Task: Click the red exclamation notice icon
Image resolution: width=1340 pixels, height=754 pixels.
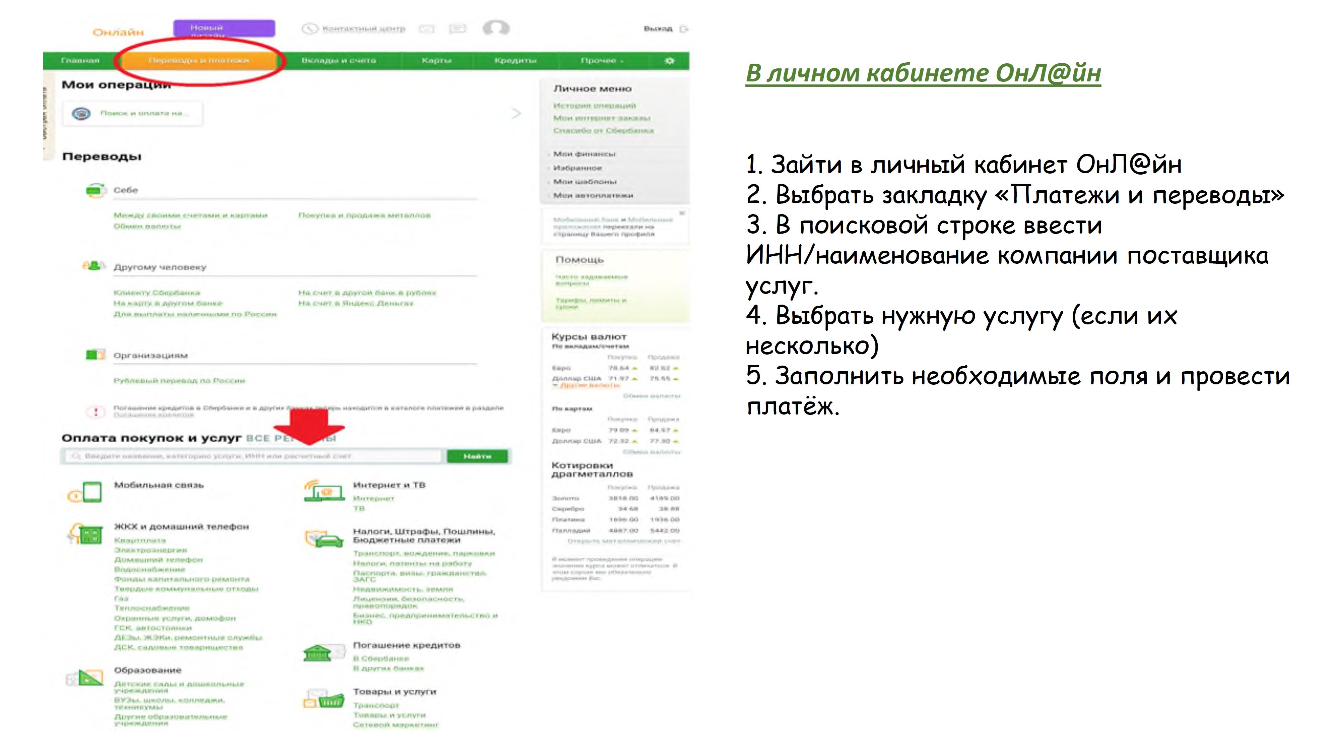Action: 96,412
